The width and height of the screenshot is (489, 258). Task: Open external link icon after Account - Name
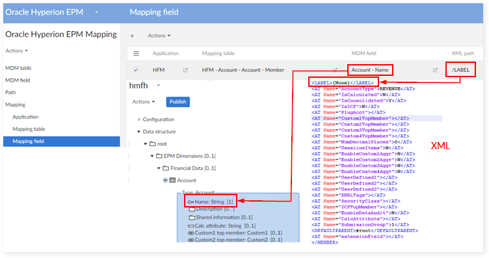435,70
